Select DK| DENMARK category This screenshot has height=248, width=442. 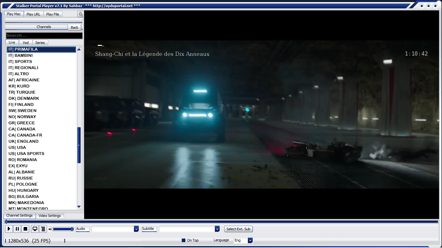pyautogui.click(x=41, y=98)
